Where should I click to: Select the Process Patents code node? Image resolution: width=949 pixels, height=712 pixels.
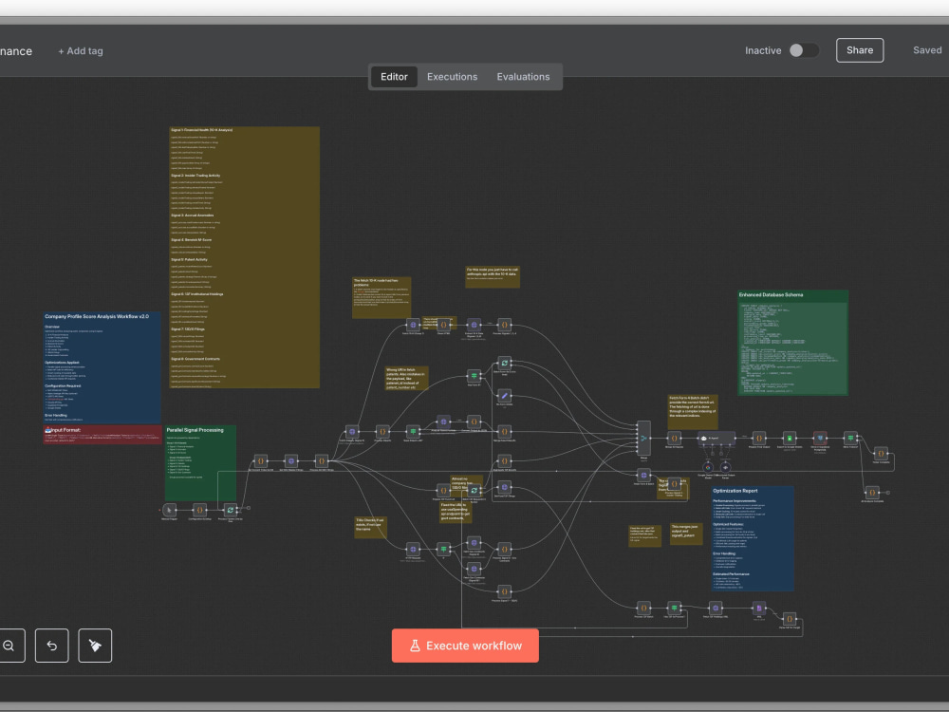click(x=382, y=432)
